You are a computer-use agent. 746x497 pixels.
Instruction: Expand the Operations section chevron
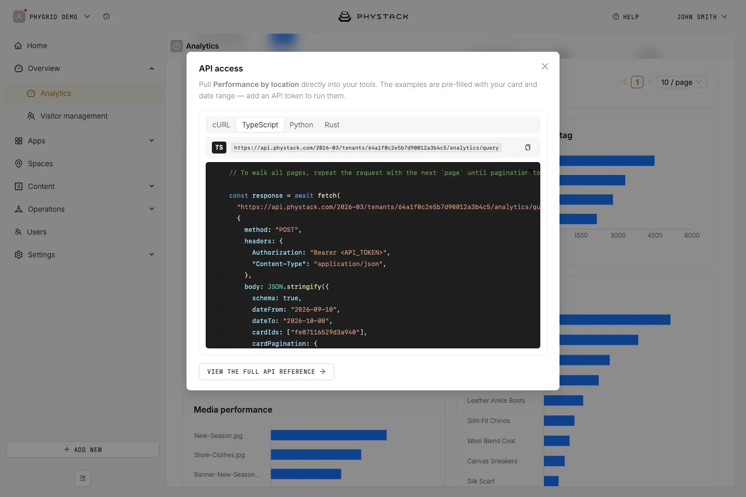pos(152,209)
